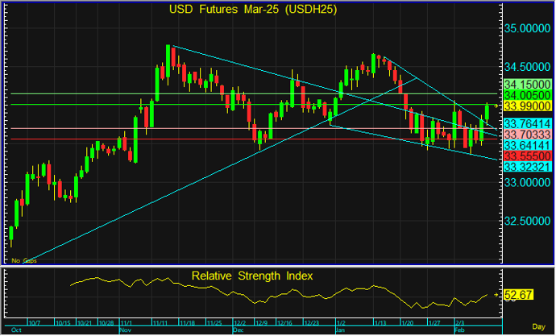
Task: Click the Day timeframe label
Action: 538,327
